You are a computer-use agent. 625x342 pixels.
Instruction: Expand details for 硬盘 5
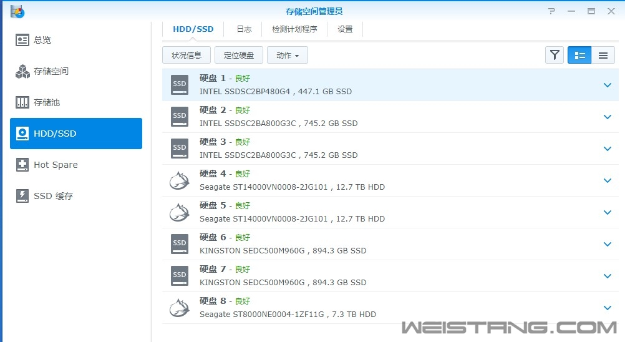click(608, 212)
